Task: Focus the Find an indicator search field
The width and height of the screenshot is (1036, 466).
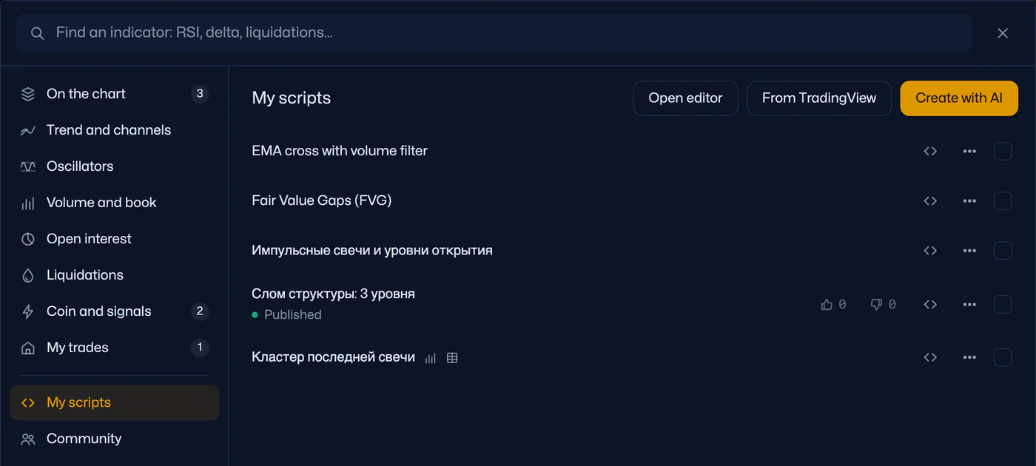Action: (x=494, y=33)
